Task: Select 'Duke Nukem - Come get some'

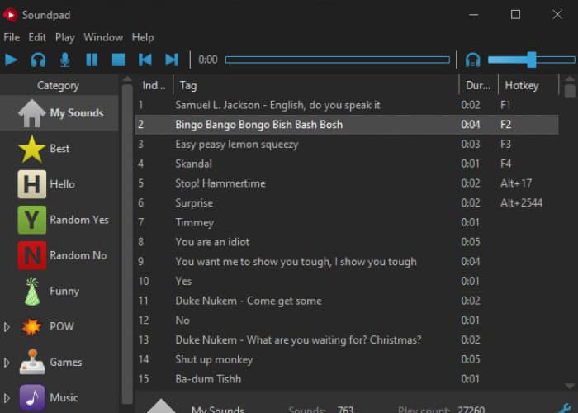Action: point(347,301)
